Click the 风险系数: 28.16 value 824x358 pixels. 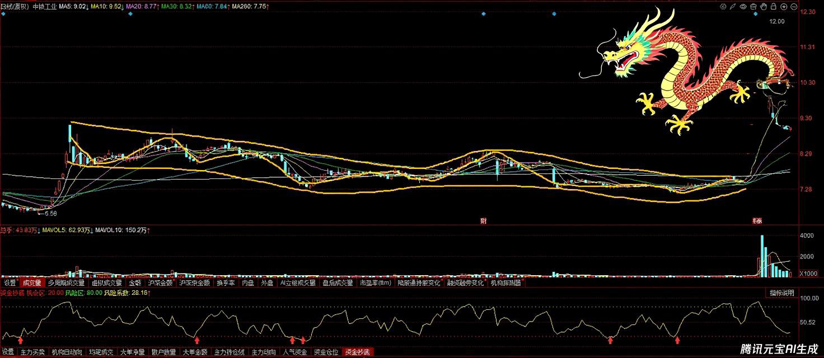[x=125, y=293]
